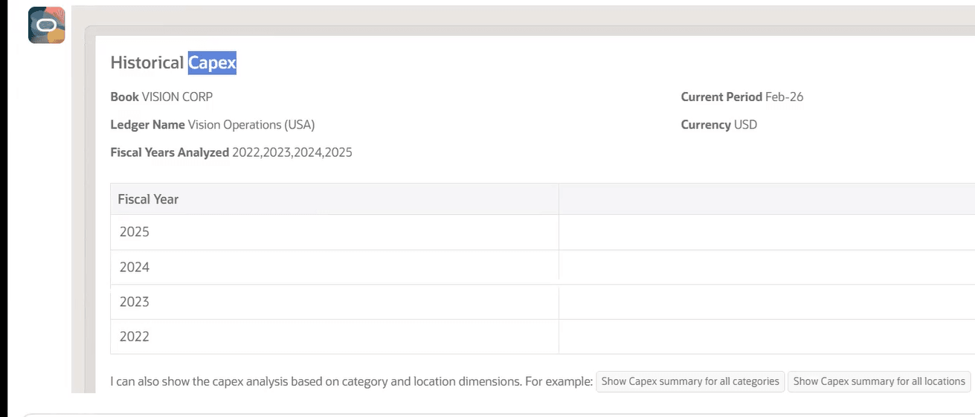Focus the message input box at the bottom
This screenshot has height=417, width=975.
499,415
